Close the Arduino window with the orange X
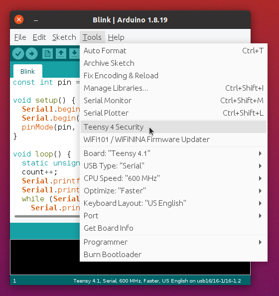279x296 pixels. pyautogui.click(x=19, y=19)
